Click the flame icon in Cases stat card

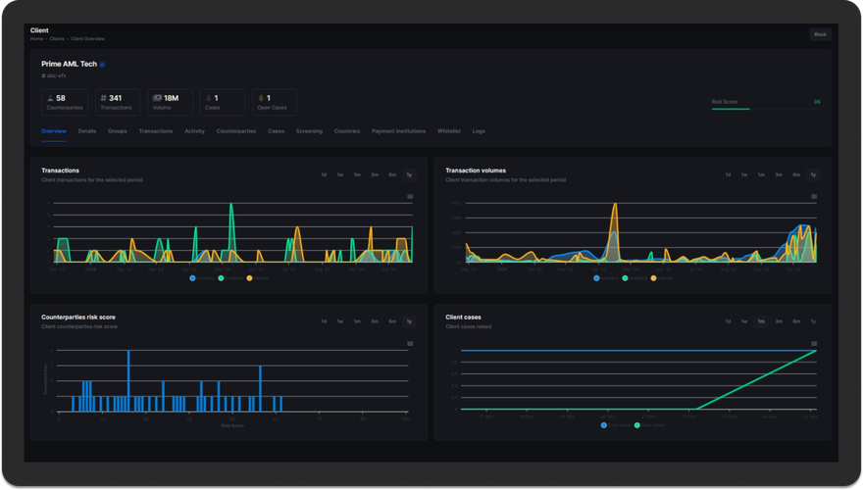[208, 98]
